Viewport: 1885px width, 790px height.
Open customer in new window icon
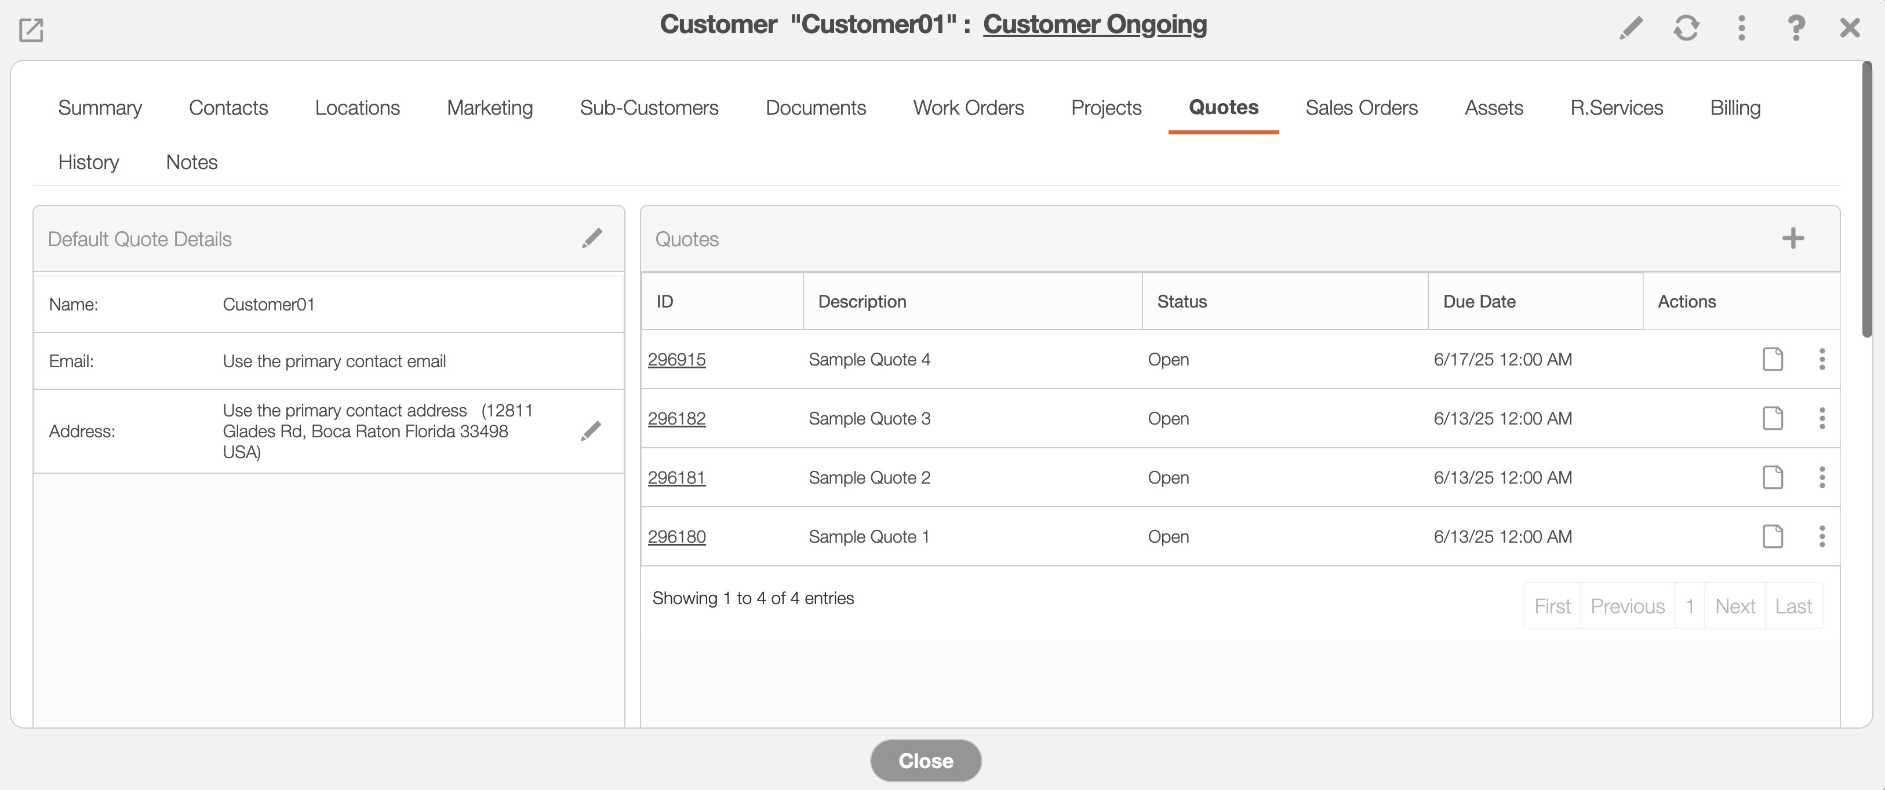click(x=31, y=30)
